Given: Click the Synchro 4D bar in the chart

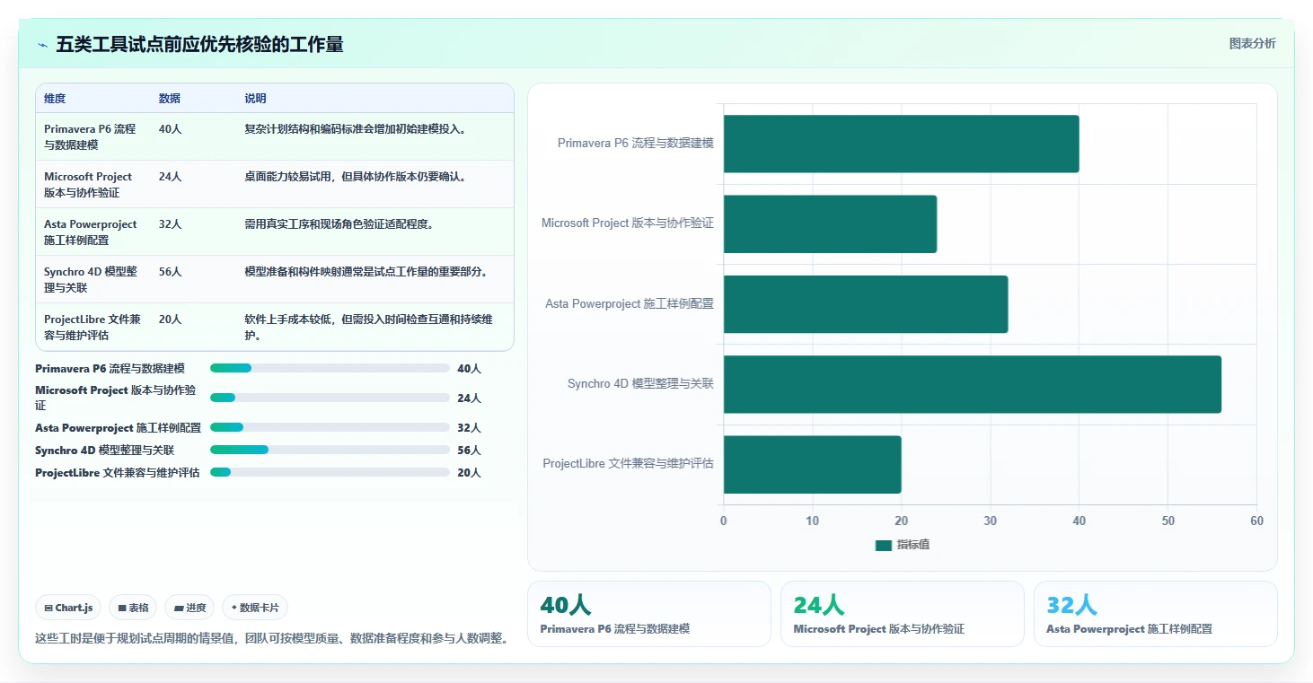Looking at the screenshot, I should [973, 384].
